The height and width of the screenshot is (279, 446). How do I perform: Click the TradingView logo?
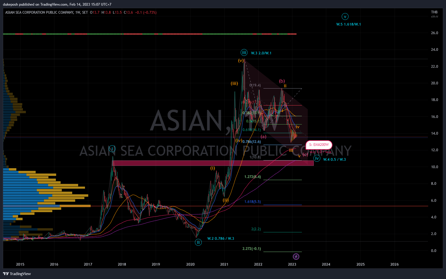tap(17, 274)
